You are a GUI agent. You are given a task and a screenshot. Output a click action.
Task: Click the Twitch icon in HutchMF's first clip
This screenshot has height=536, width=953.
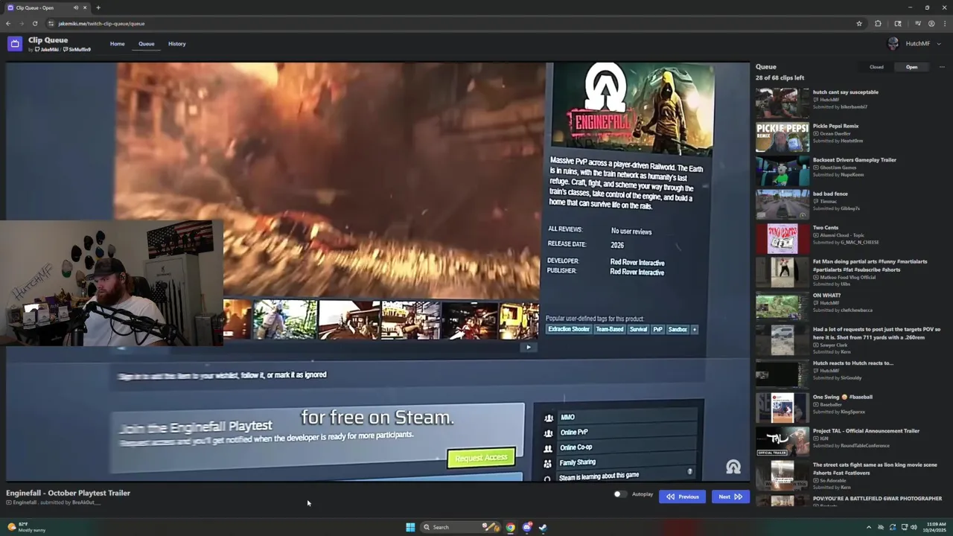816,100
